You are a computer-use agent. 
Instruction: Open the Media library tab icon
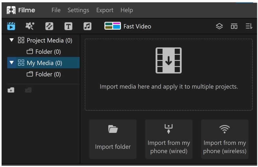[11, 26]
